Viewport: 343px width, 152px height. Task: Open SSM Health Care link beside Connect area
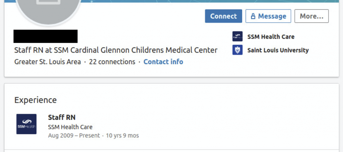click(x=271, y=37)
